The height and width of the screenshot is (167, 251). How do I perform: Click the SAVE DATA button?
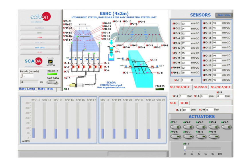click(40, 47)
